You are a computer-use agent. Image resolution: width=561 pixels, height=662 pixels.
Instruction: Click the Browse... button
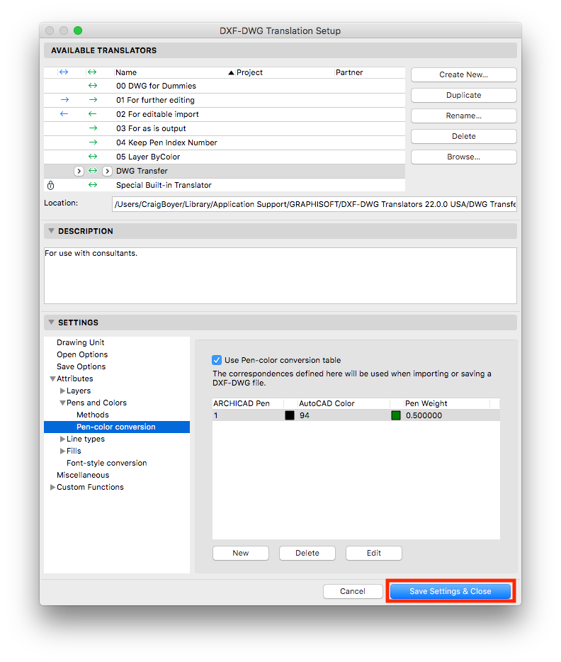coord(463,157)
